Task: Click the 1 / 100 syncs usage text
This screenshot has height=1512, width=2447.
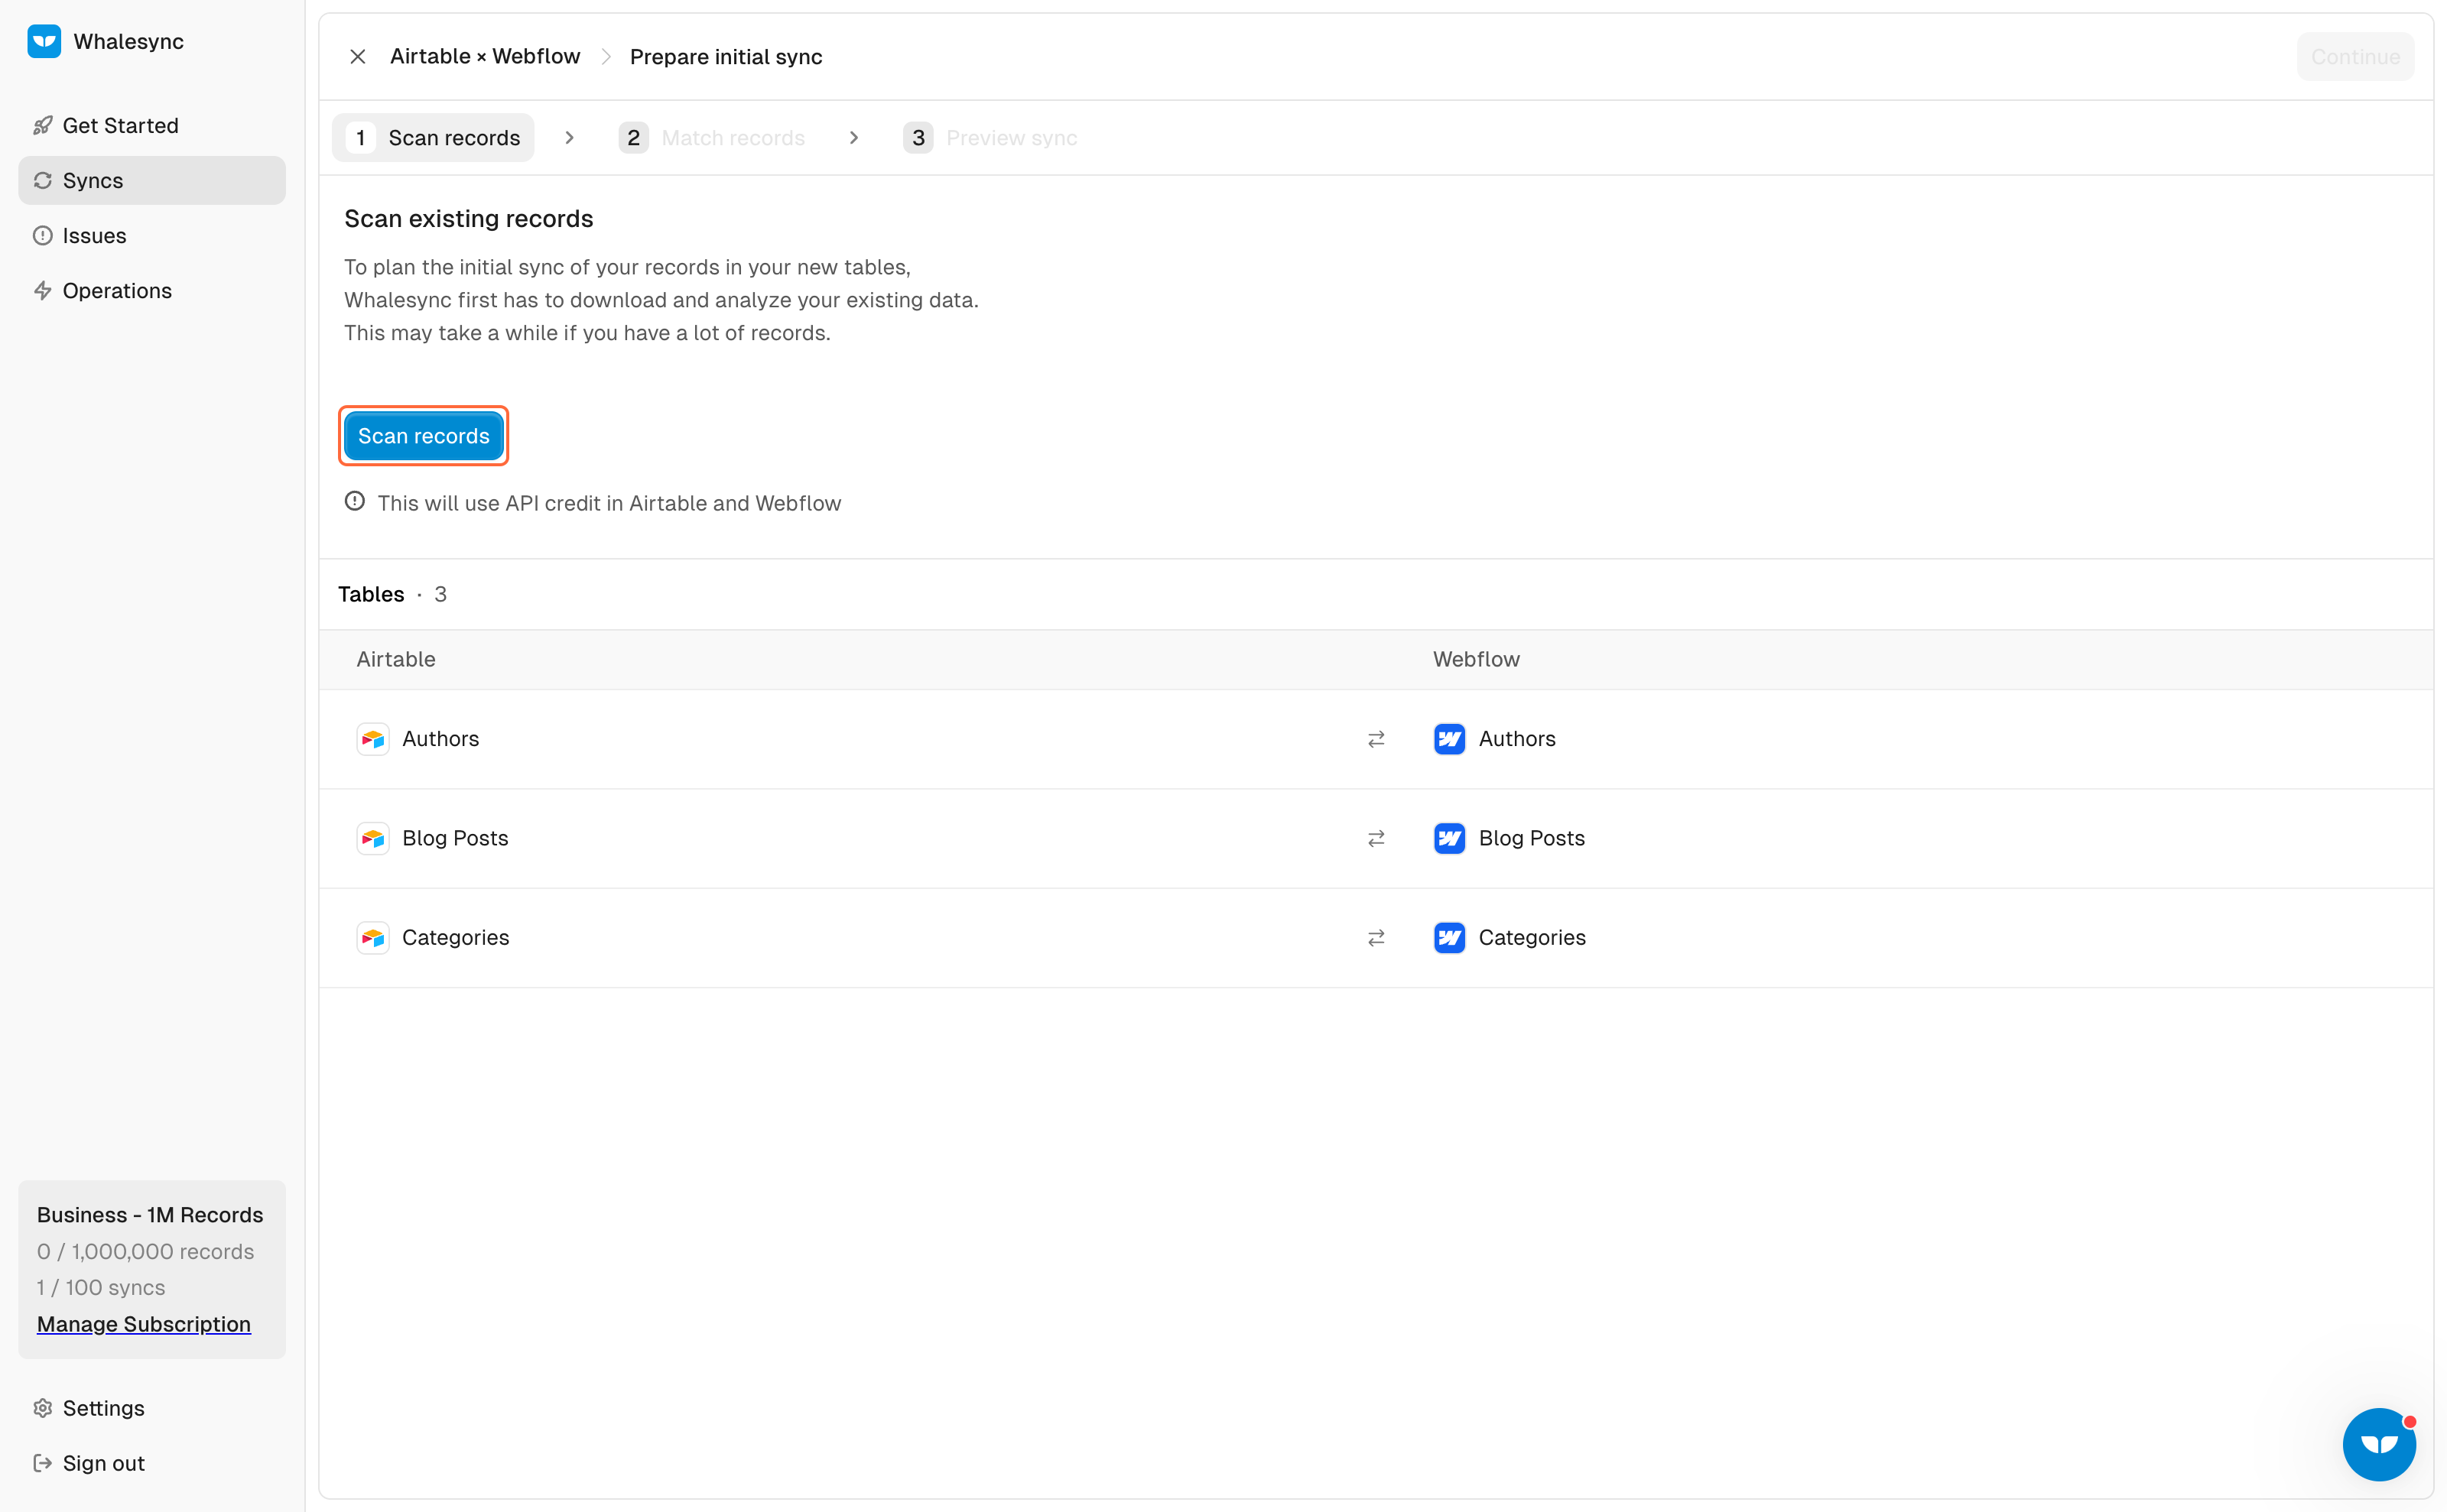Action: tap(101, 1287)
